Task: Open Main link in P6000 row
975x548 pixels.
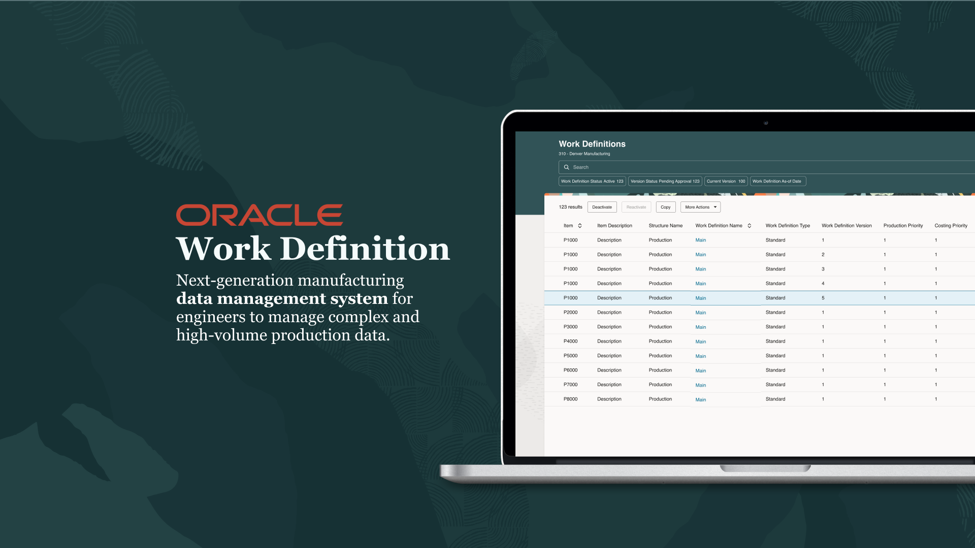Action: [701, 370]
